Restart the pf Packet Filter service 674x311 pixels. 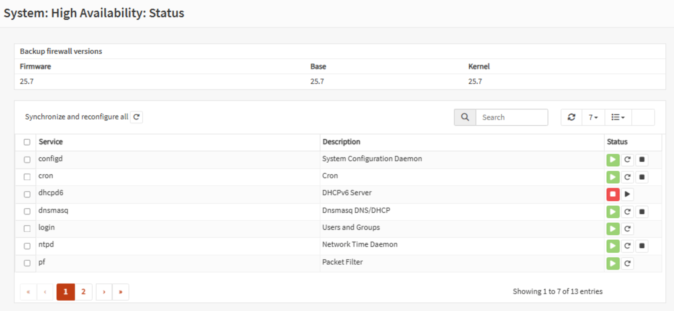click(x=627, y=263)
